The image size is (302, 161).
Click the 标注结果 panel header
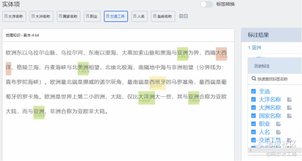pos(271,35)
